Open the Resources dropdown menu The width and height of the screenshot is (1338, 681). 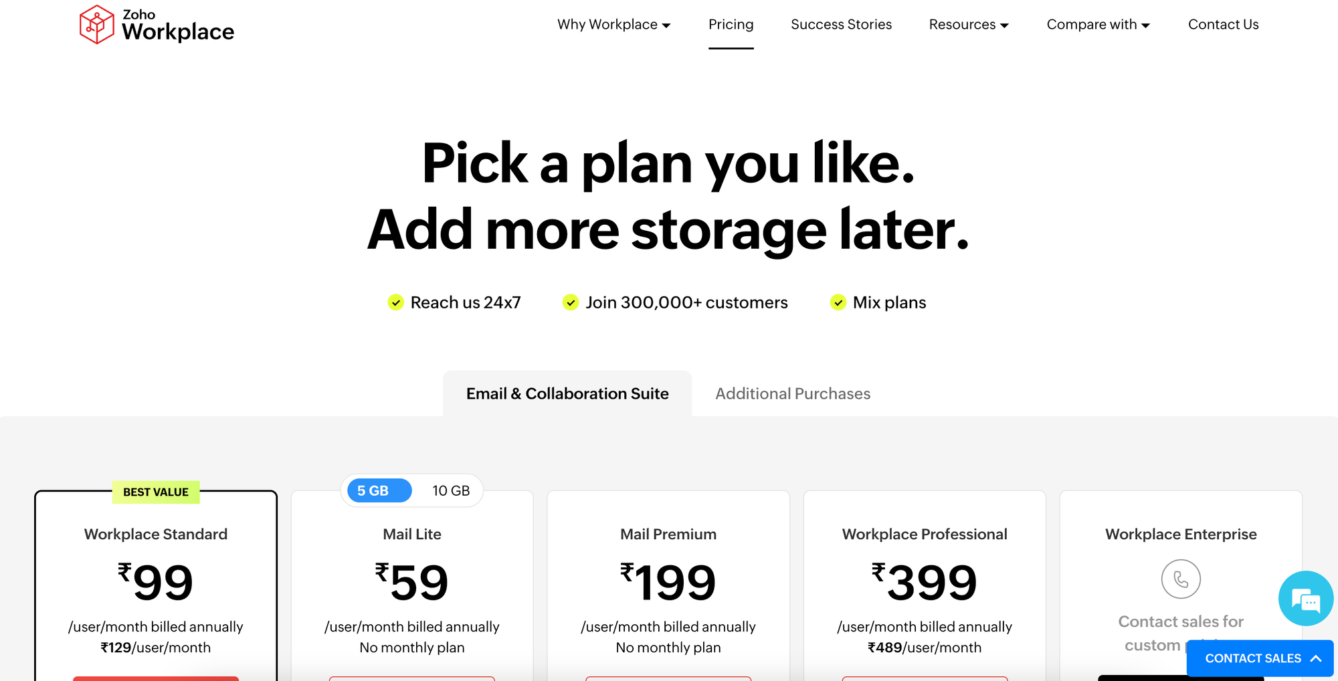969,25
